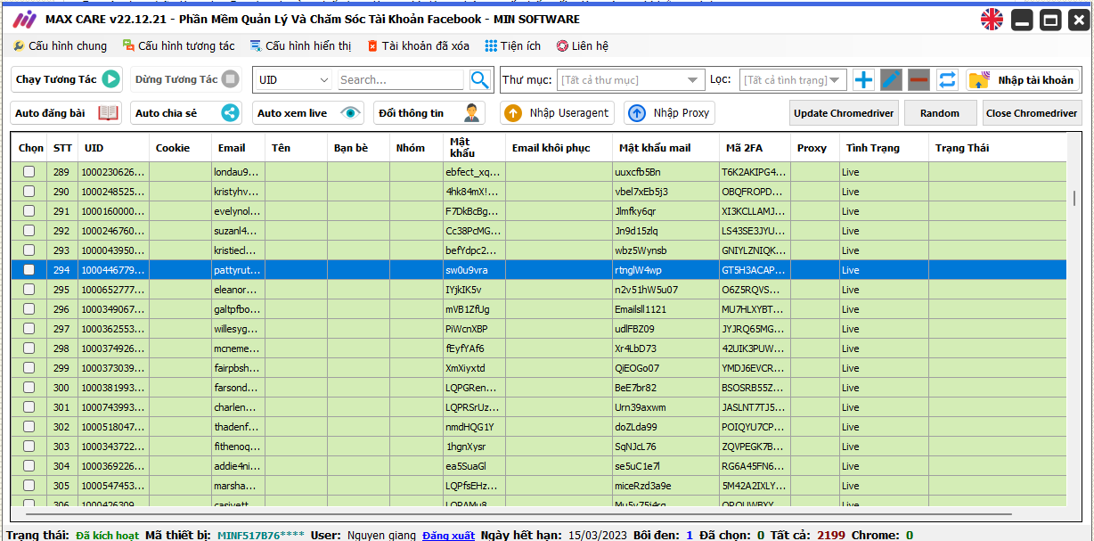The image size is (1094, 541).
Task: Select password cell 'nmdHQG1Y'
Action: 474,427
